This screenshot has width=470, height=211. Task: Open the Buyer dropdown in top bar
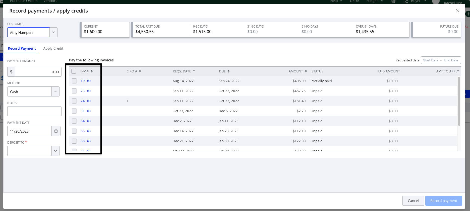418,1
